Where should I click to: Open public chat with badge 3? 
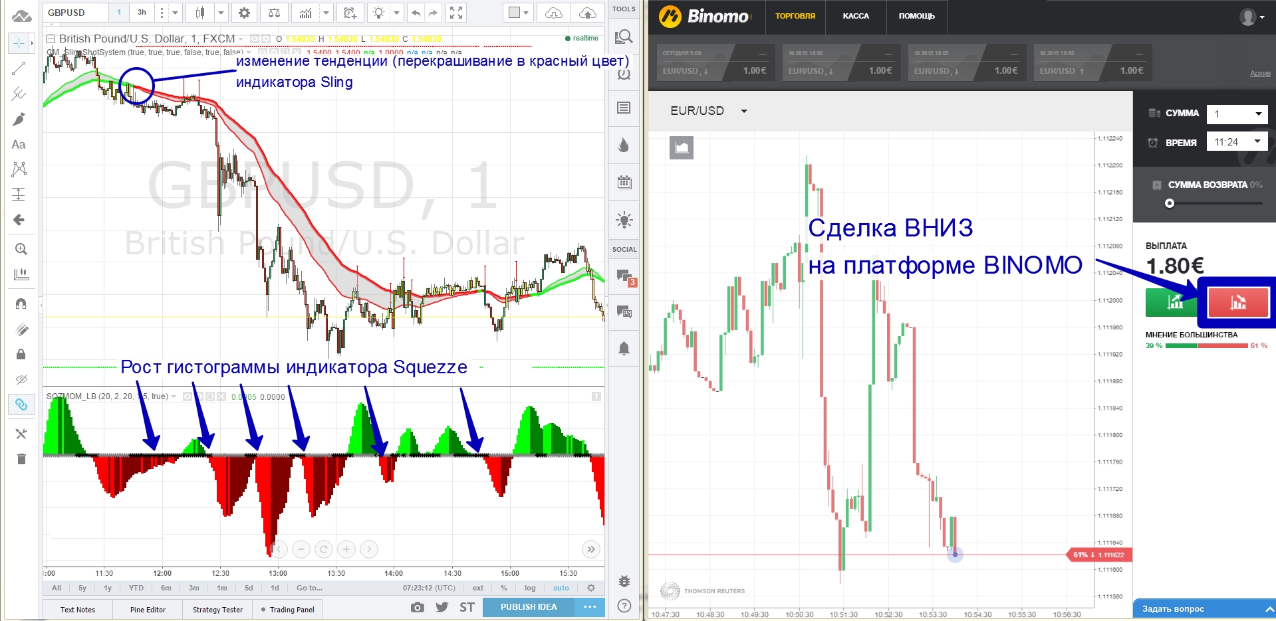pyautogui.click(x=625, y=277)
